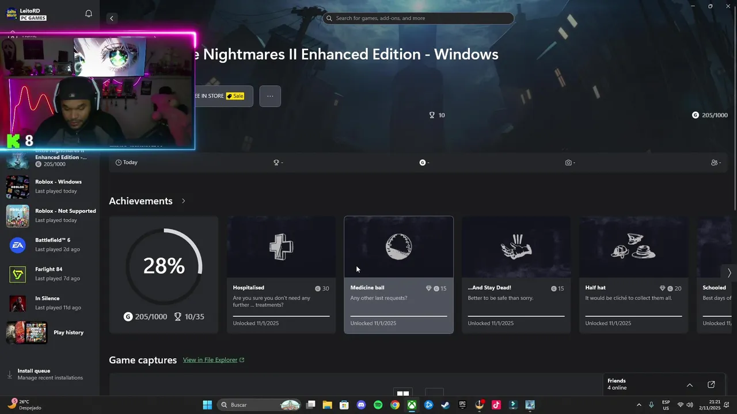The height and width of the screenshot is (414, 737).
Task: Expand the Friends panel chevron
Action: 690,385
